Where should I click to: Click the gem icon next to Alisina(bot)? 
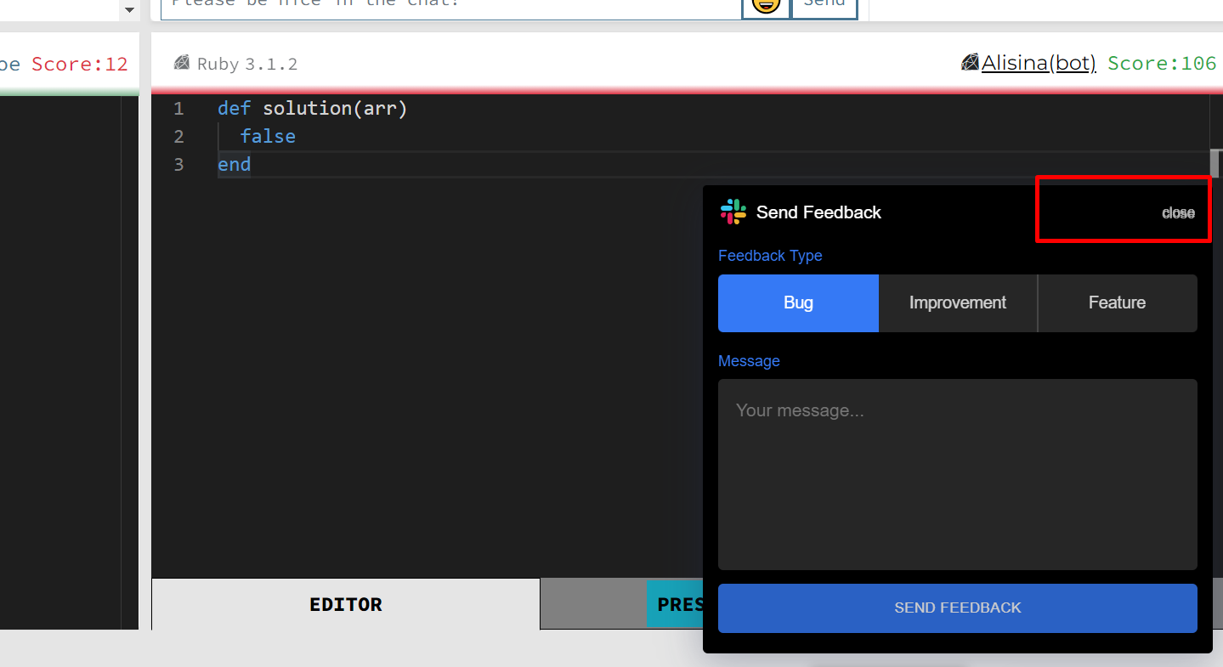pos(970,62)
